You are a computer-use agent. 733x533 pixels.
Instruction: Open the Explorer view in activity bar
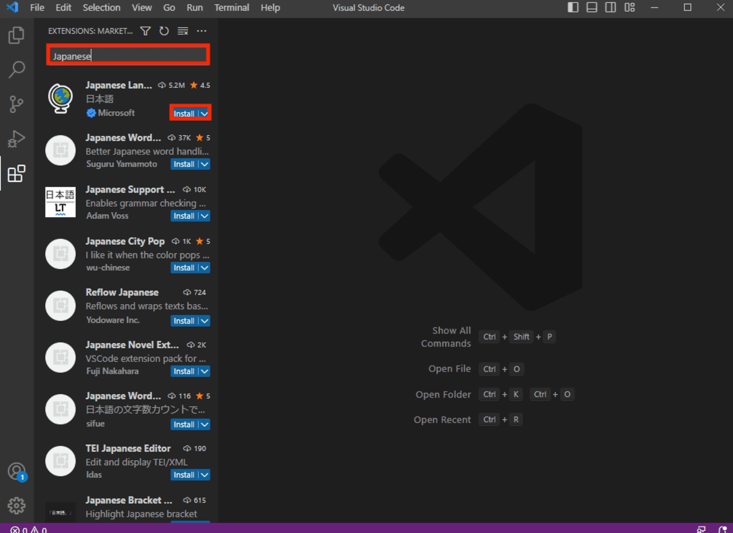pos(16,35)
